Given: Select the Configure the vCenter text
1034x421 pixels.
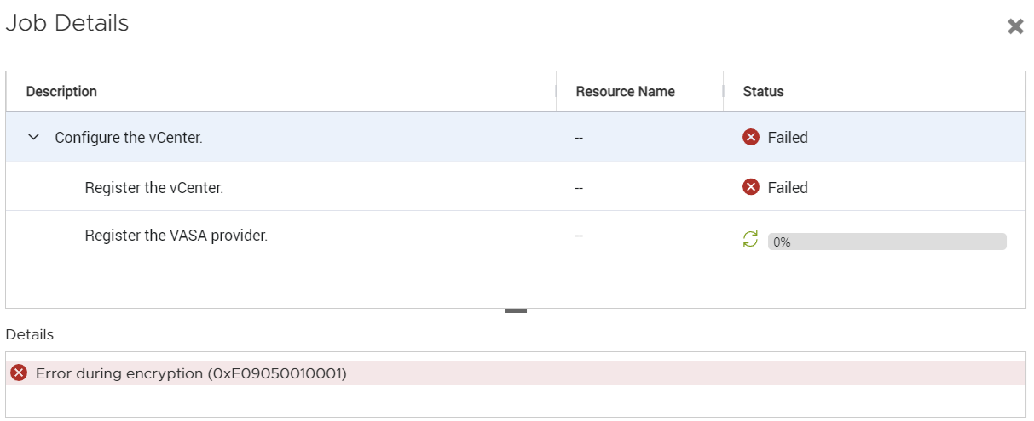Looking at the screenshot, I should point(129,137).
